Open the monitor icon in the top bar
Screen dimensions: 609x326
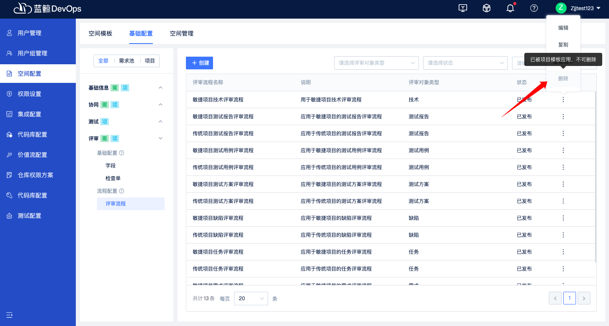pos(463,8)
